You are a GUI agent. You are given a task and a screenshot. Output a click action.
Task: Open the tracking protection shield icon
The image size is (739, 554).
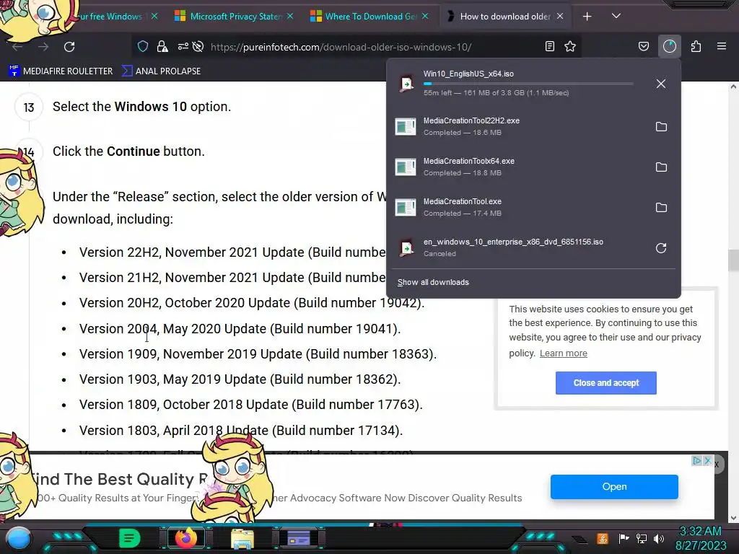143,46
